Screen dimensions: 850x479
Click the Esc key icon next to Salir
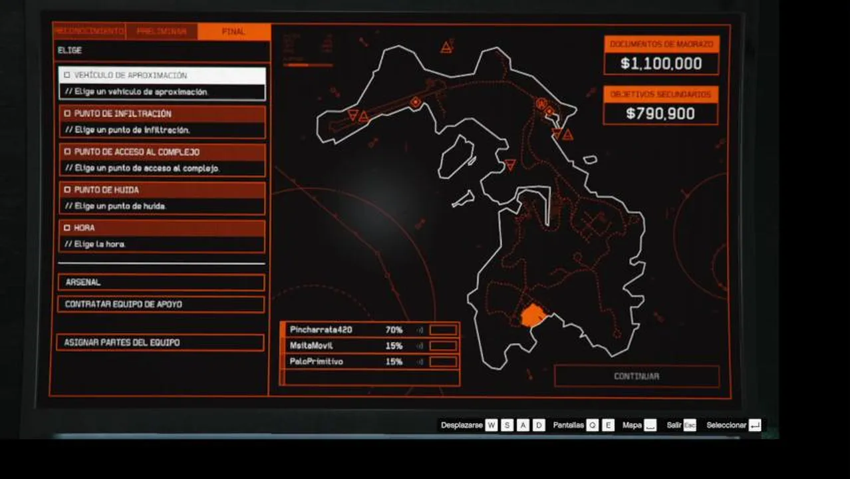pyautogui.click(x=690, y=425)
